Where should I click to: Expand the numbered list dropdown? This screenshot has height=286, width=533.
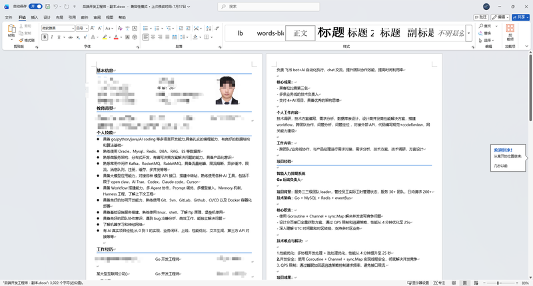[162, 28]
